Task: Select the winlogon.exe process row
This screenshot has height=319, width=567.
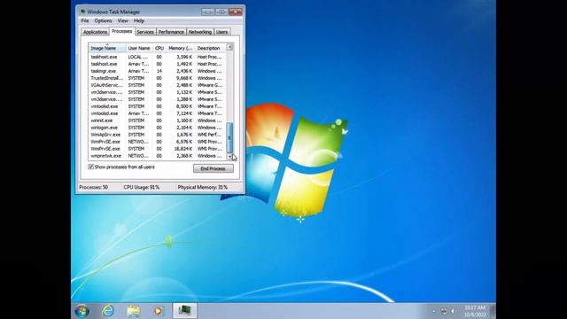Action: [x=157, y=128]
